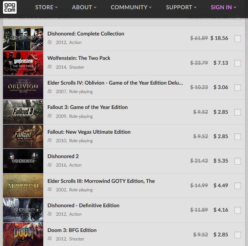Click the $ 18.56 sale price

(219, 38)
